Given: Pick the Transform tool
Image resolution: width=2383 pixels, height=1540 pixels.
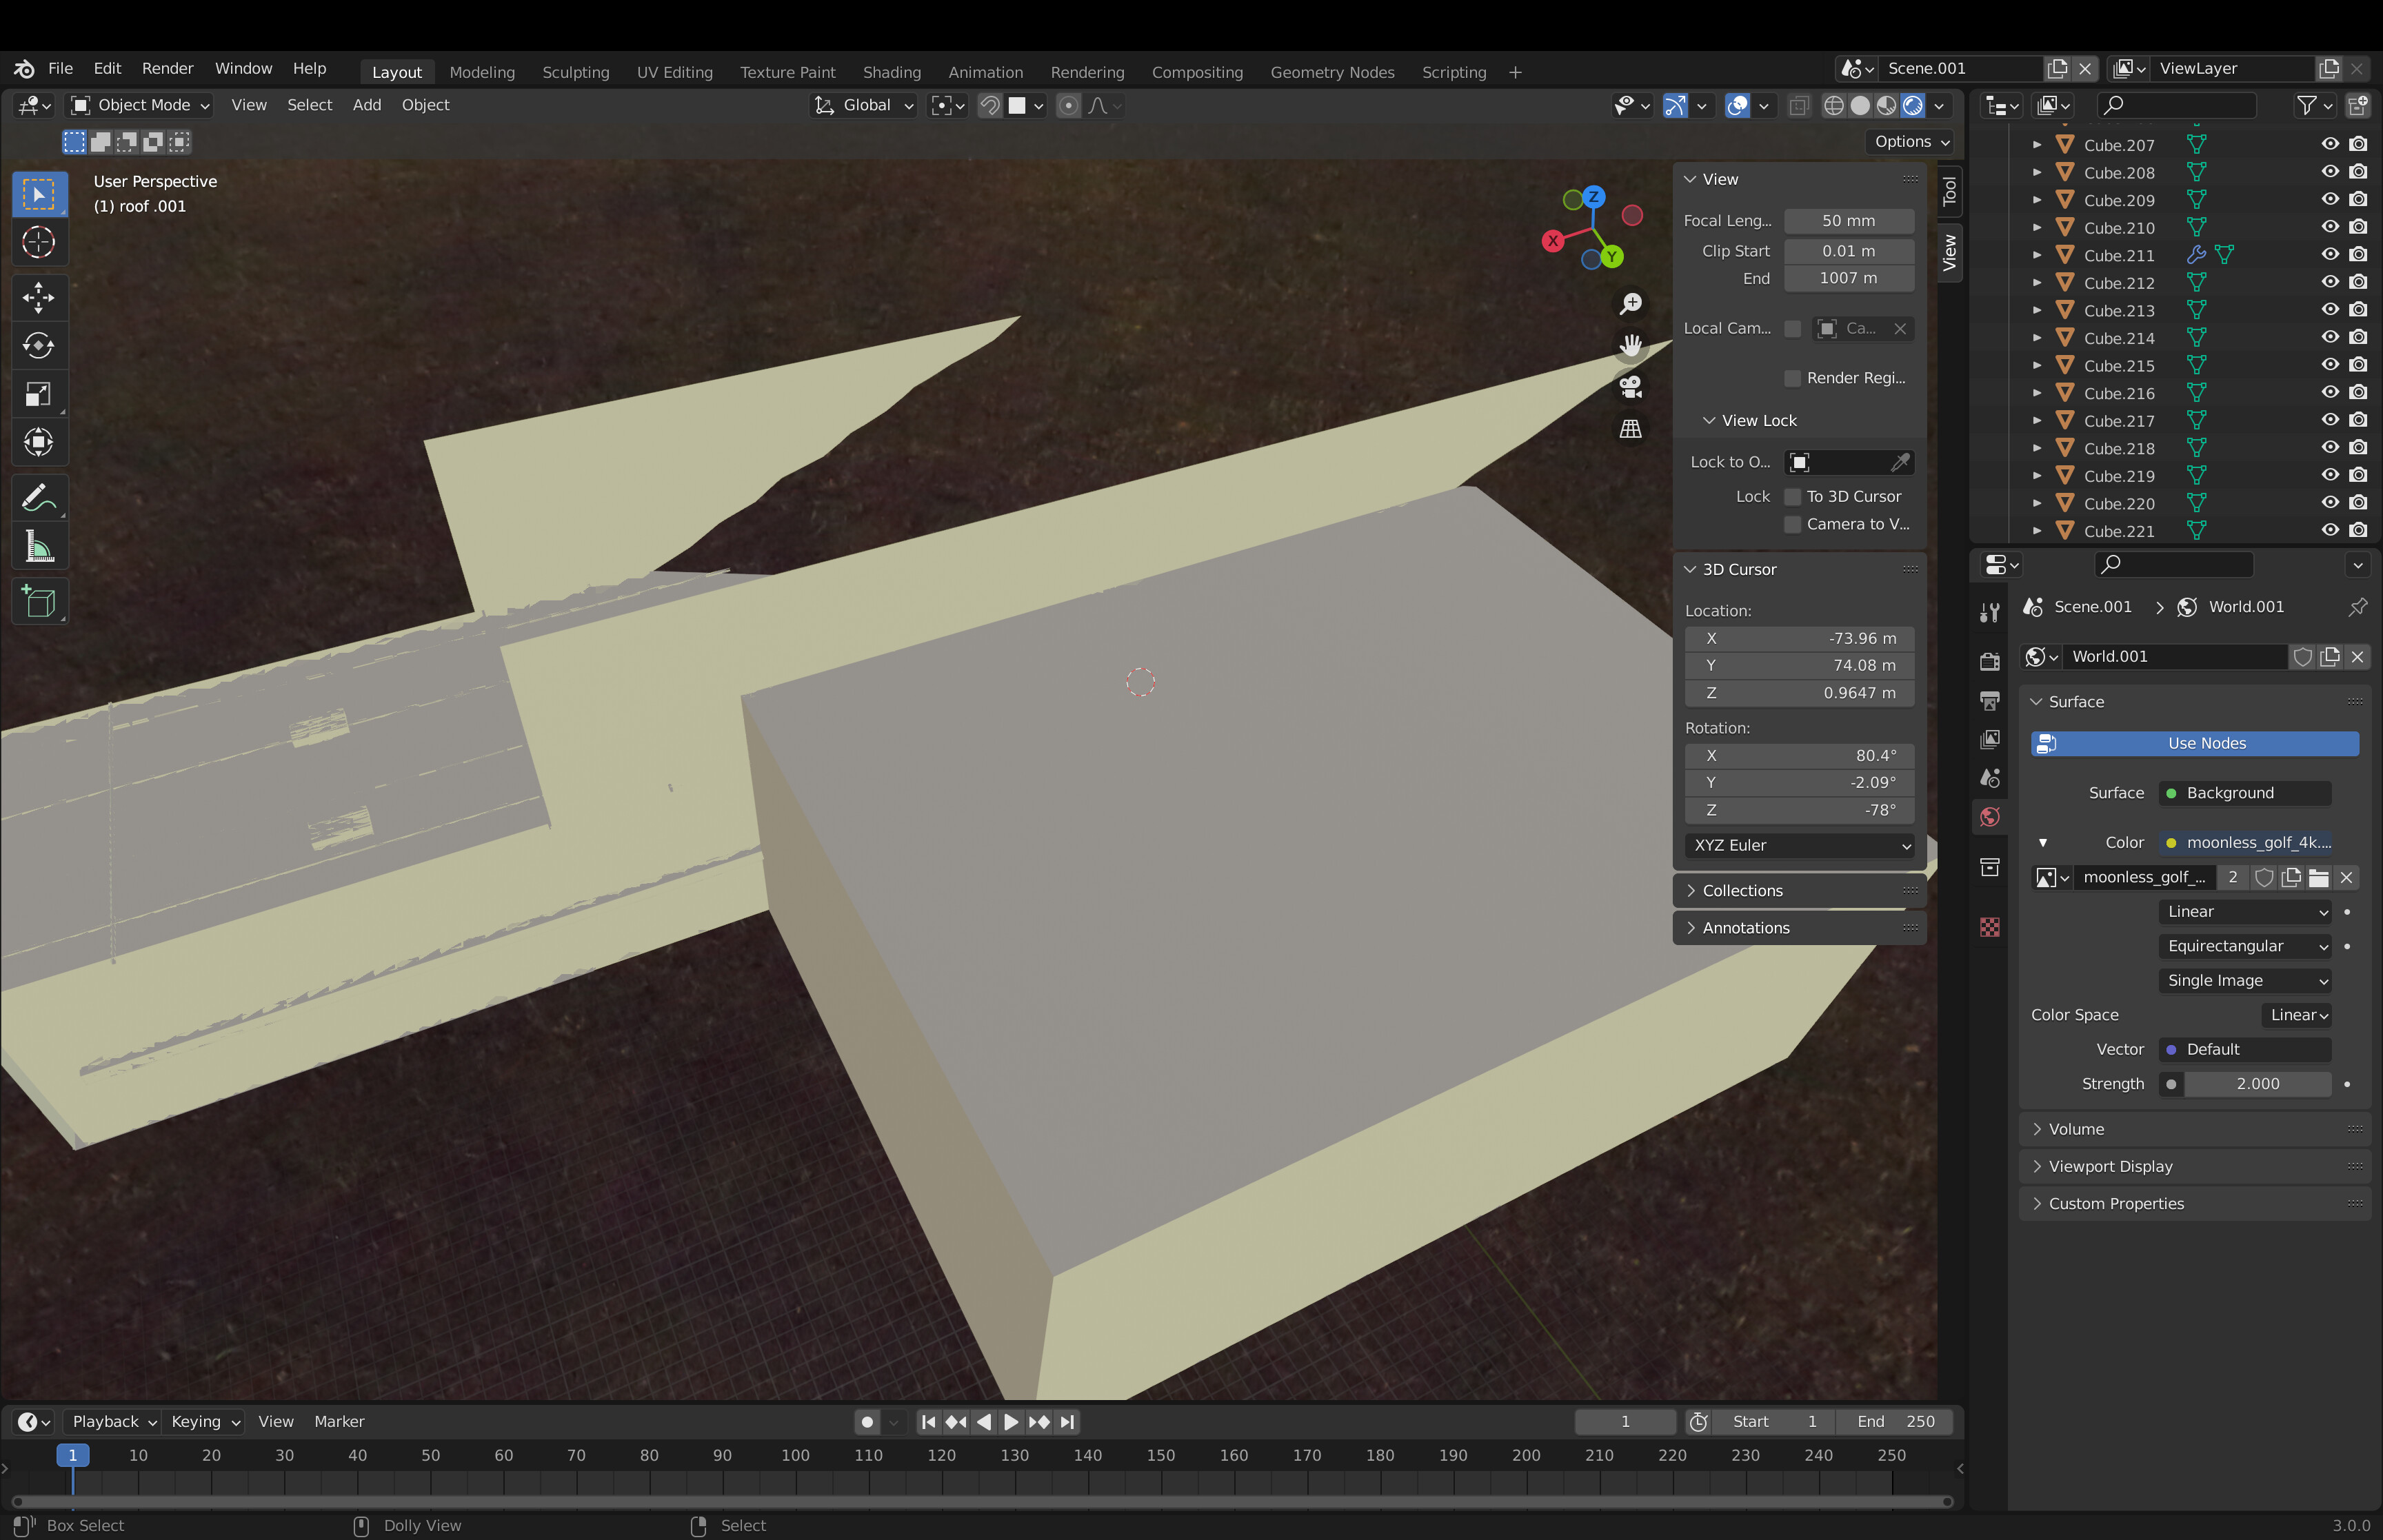Looking at the screenshot, I should click(x=39, y=443).
